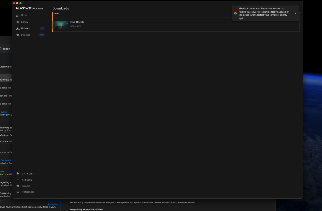The width and height of the screenshot is (322, 211).
Task: Open the Library section
Action: pyautogui.click(x=24, y=22)
